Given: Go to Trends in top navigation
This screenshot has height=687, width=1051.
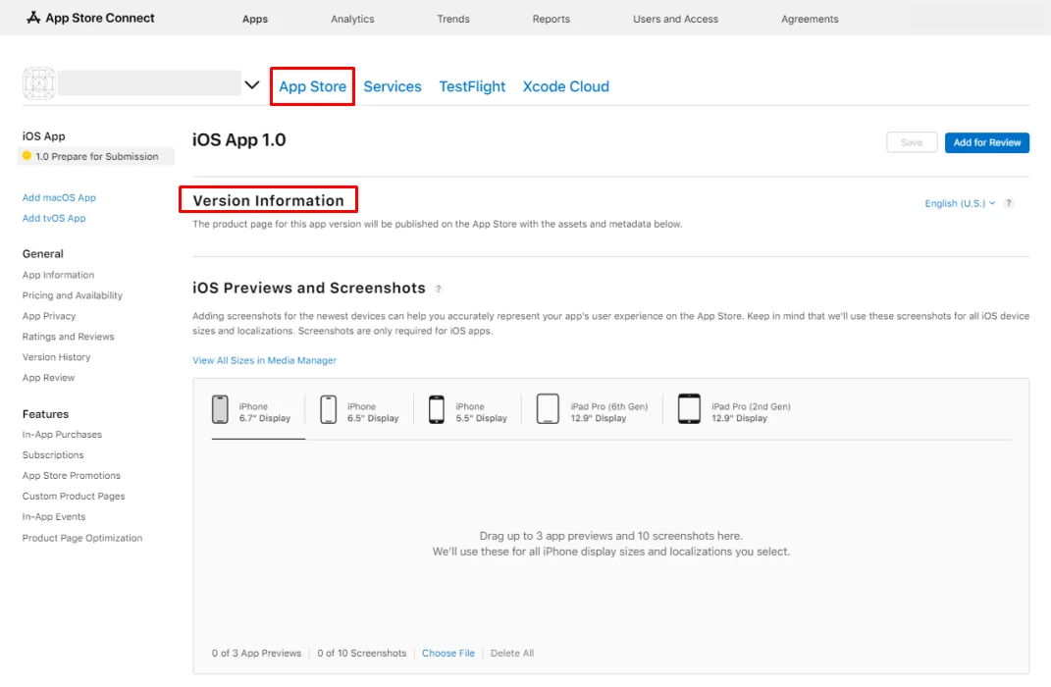Looking at the screenshot, I should [453, 19].
